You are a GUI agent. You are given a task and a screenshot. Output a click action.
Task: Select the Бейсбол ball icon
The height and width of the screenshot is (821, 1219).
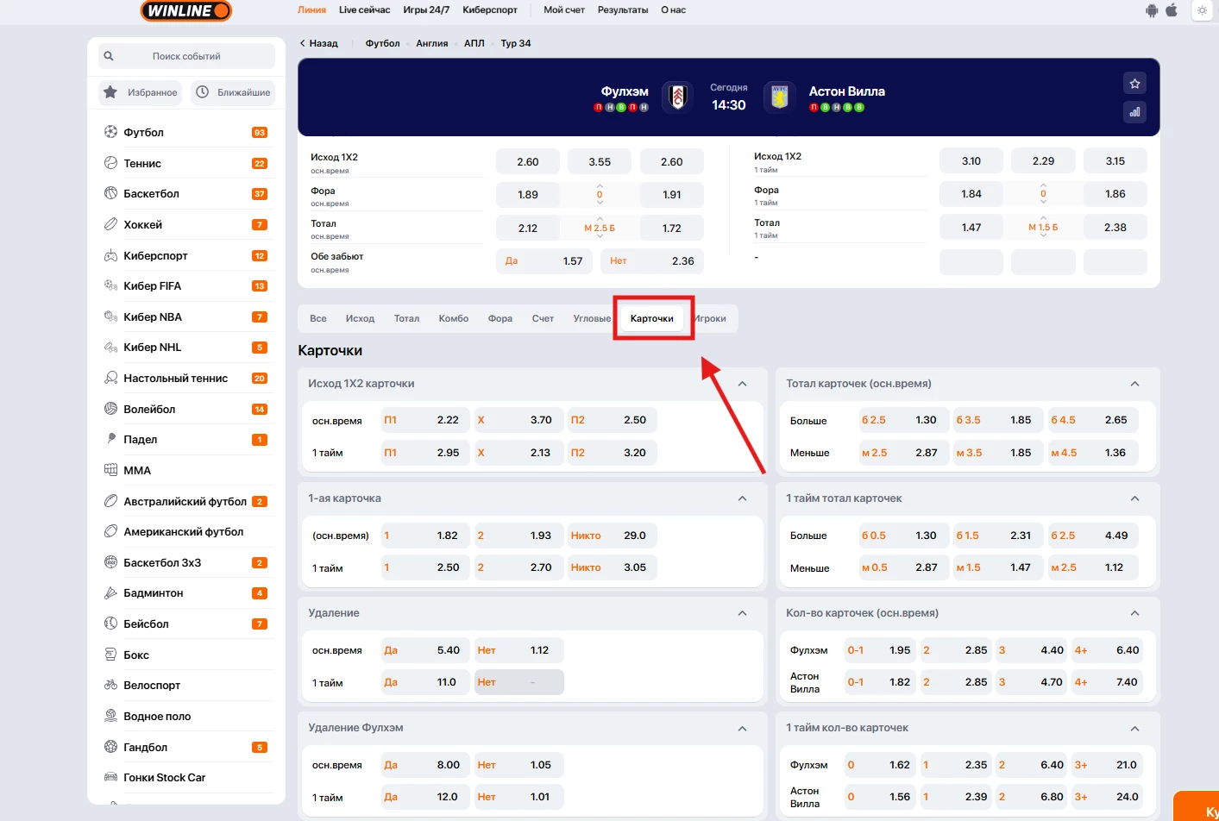(x=110, y=624)
